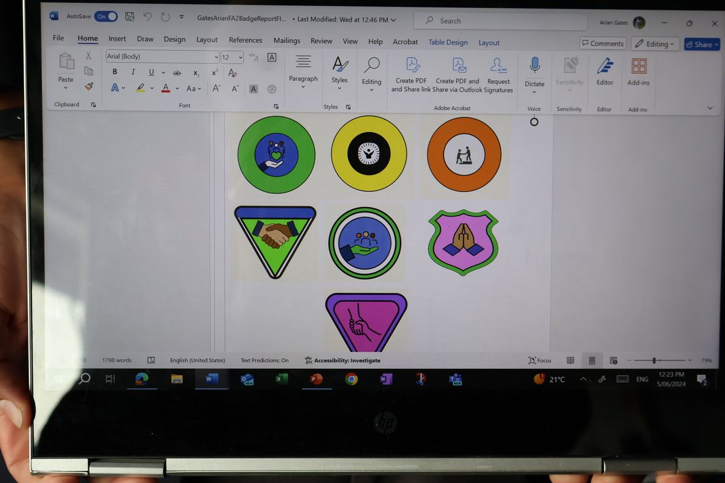725x483 pixels.
Task: Open the Editor pen tool
Action: pyautogui.click(x=605, y=71)
